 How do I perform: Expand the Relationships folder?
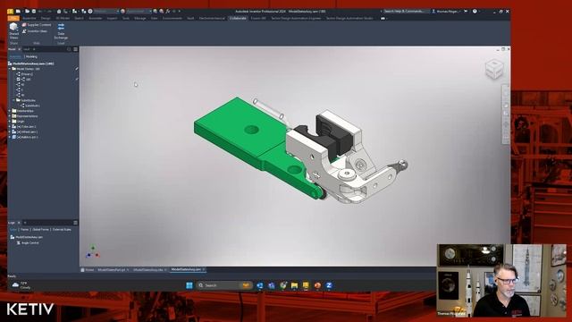click(10, 111)
